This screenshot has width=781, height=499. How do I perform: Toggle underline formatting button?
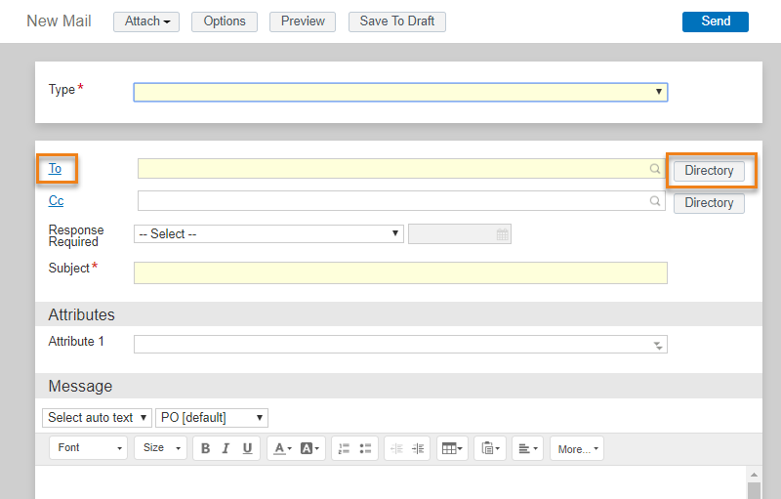247,448
